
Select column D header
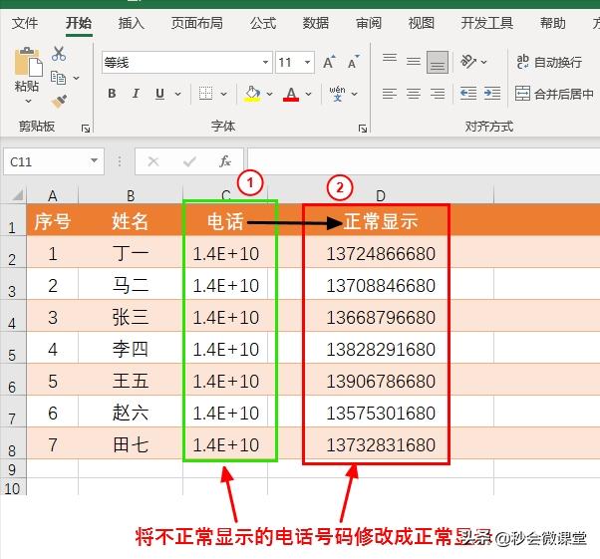381,196
